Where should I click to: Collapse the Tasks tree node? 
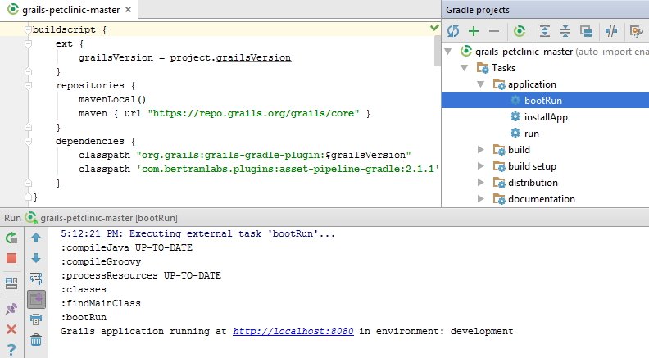click(465, 68)
